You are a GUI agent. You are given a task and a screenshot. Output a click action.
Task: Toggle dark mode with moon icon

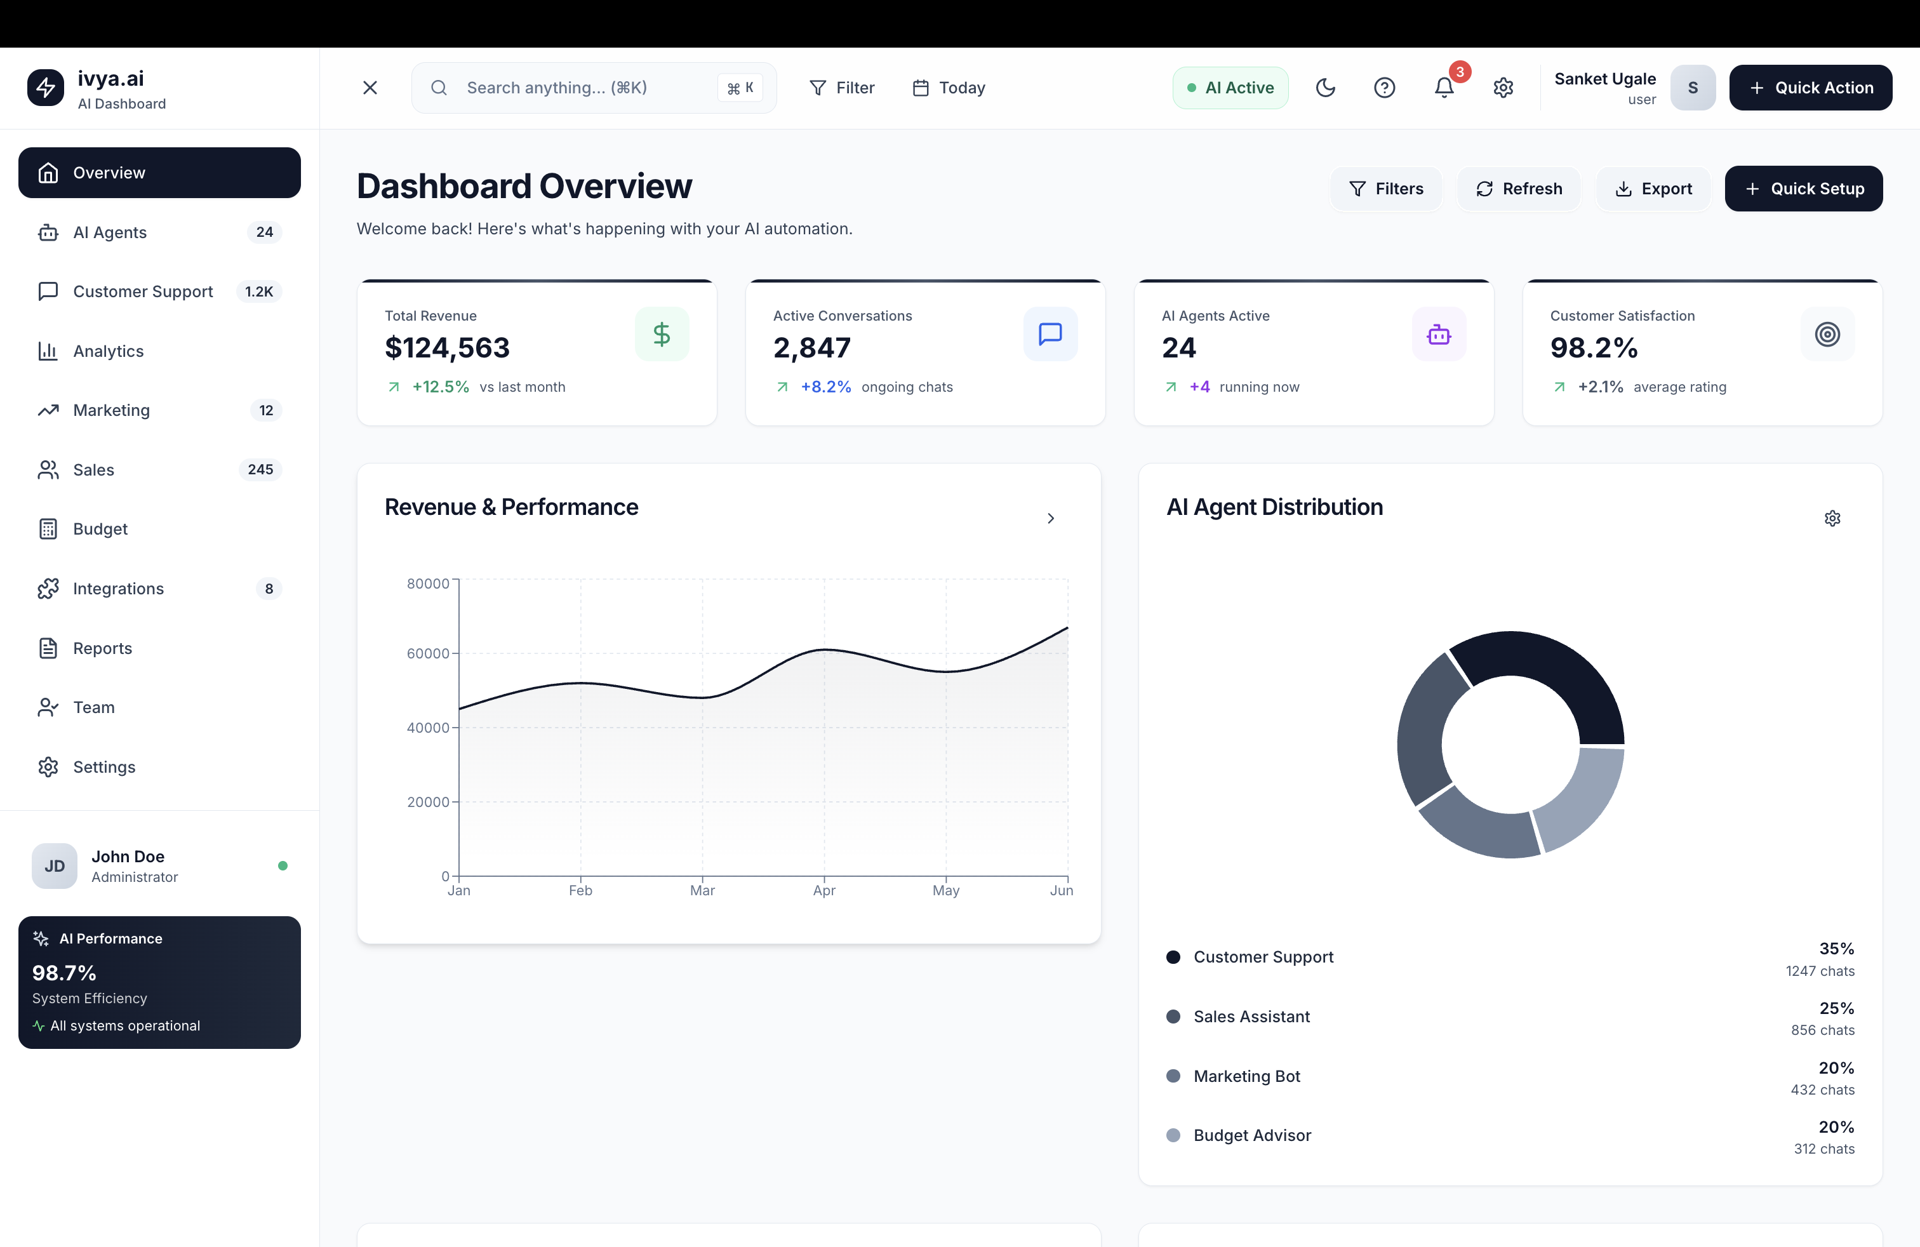[x=1326, y=87]
